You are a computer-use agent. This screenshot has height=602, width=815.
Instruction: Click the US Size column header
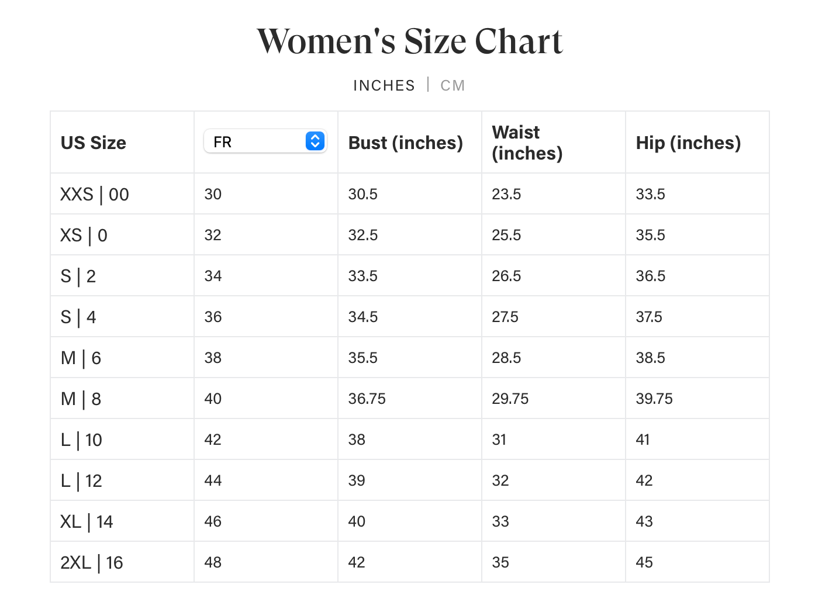[94, 143]
